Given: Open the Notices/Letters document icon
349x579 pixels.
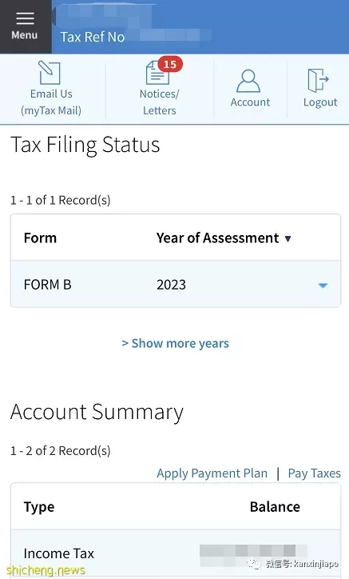Looking at the screenshot, I should click(x=157, y=73).
